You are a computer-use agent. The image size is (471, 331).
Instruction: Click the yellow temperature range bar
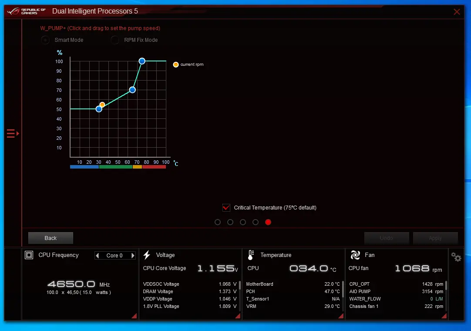(137, 167)
